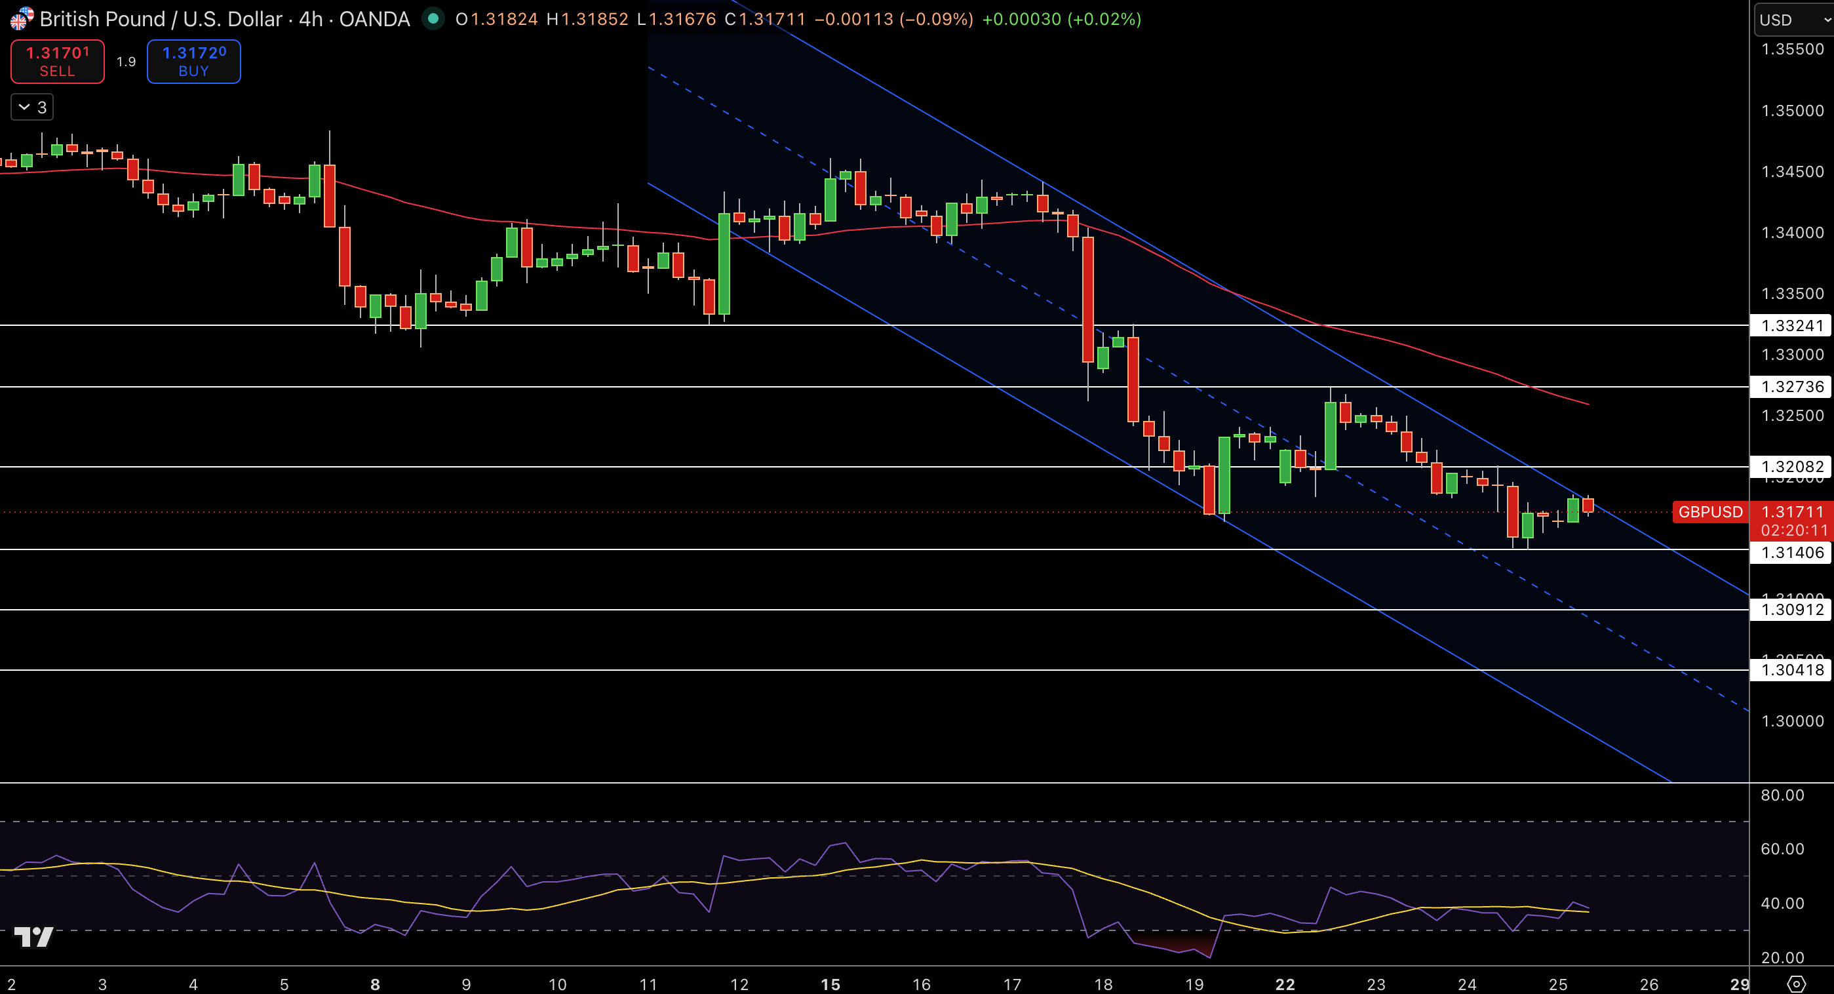Click the red SELL 1.31701 button
Viewport: 1834px width, 994px height.
58,61
